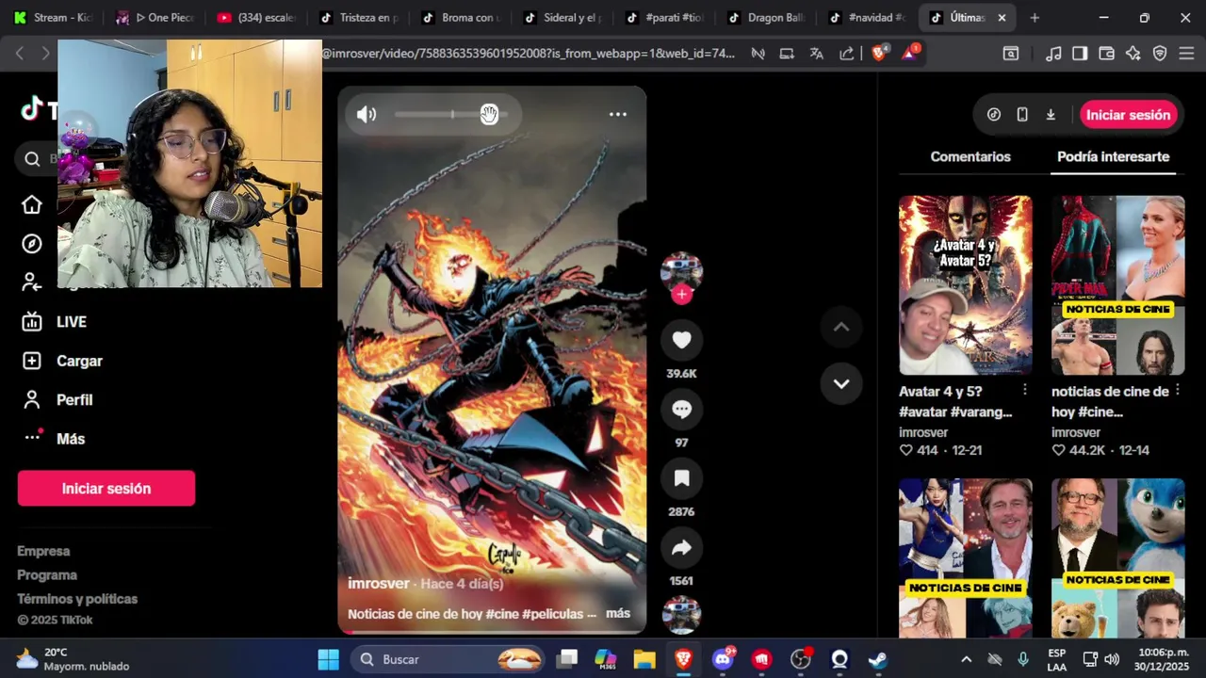Click the translate page icon in address bar
1206x678 pixels.
click(816, 54)
